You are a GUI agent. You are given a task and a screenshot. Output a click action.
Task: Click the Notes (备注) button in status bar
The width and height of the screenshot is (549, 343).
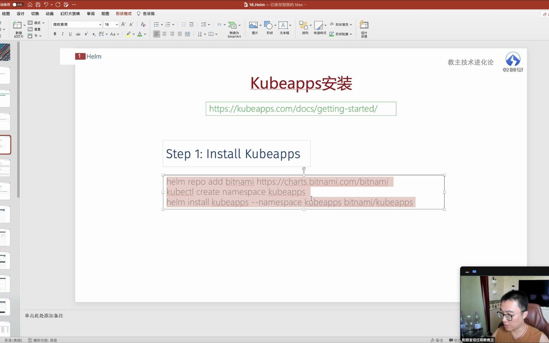(437, 340)
